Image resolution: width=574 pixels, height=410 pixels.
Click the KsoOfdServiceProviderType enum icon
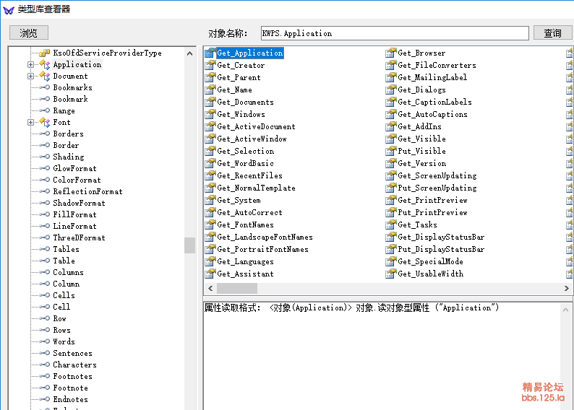pos(45,53)
